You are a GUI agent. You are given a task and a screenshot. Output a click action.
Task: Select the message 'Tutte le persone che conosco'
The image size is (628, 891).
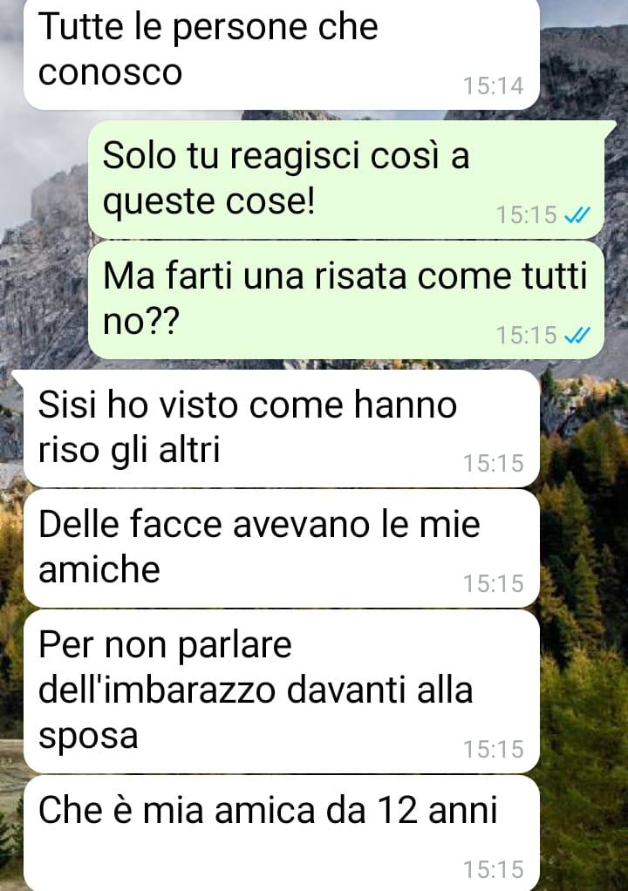point(282,54)
